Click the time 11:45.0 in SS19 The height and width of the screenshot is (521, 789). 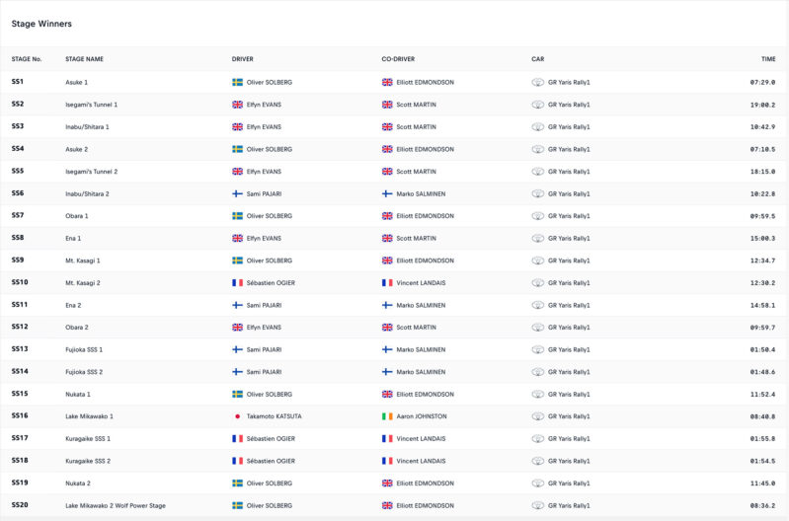point(763,484)
